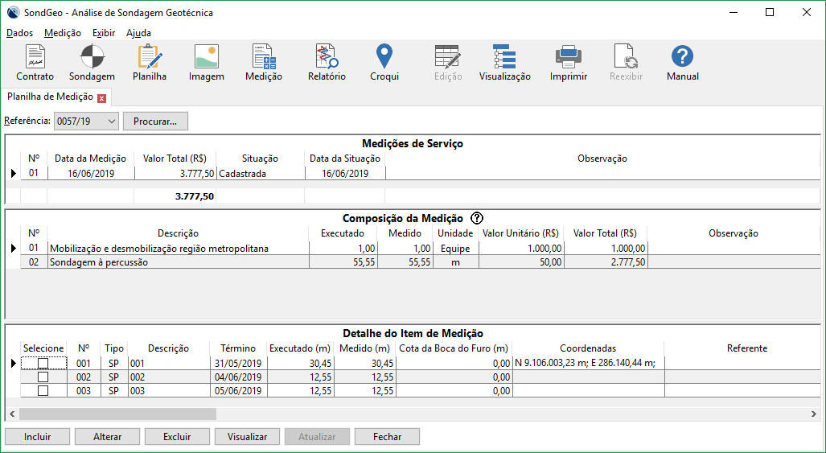
Task: Open the Referência dropdown 0057/19
Action: (86, 121)
